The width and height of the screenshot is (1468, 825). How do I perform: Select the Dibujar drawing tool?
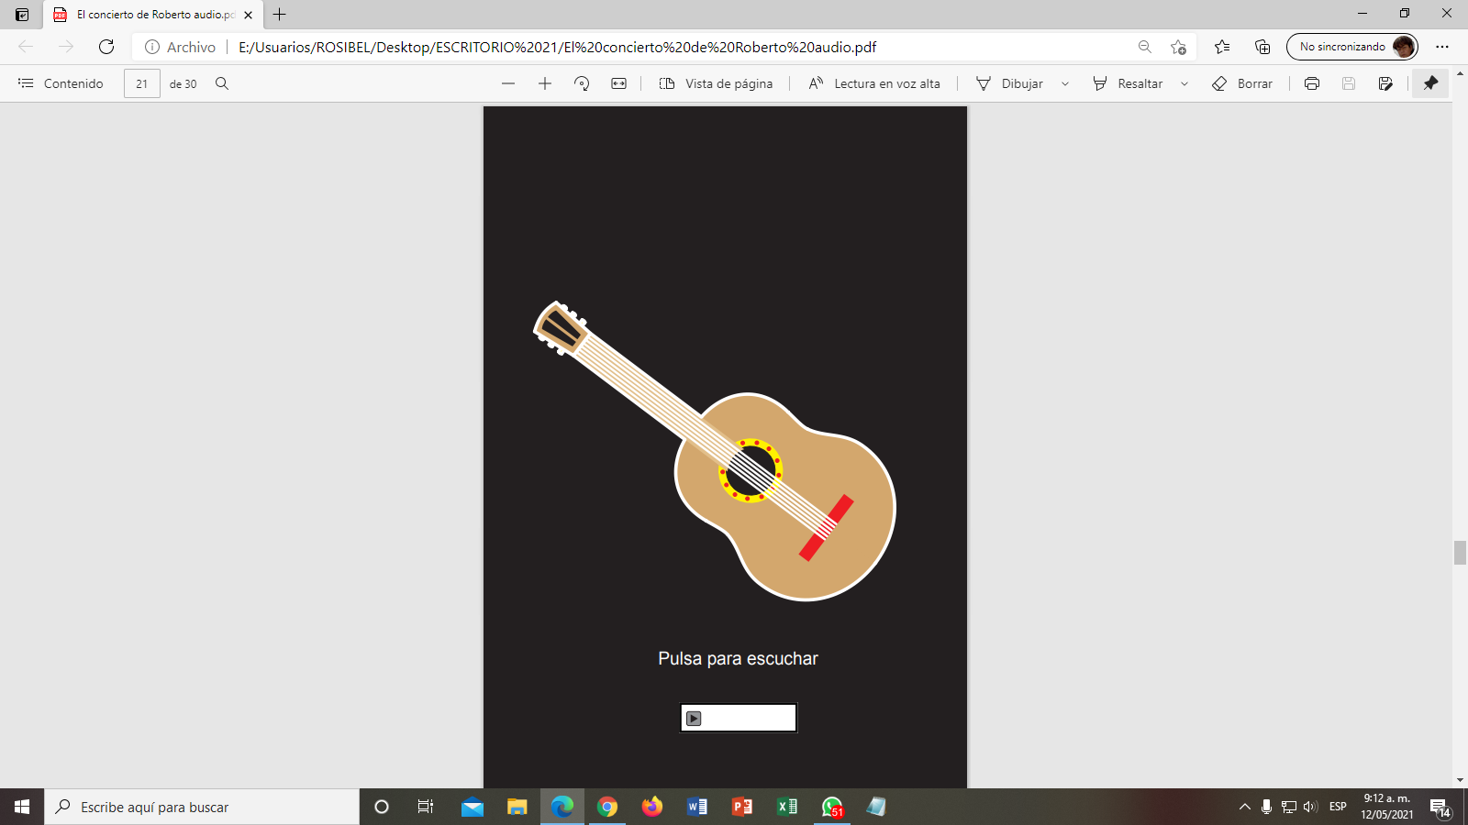coord(1010,83)
